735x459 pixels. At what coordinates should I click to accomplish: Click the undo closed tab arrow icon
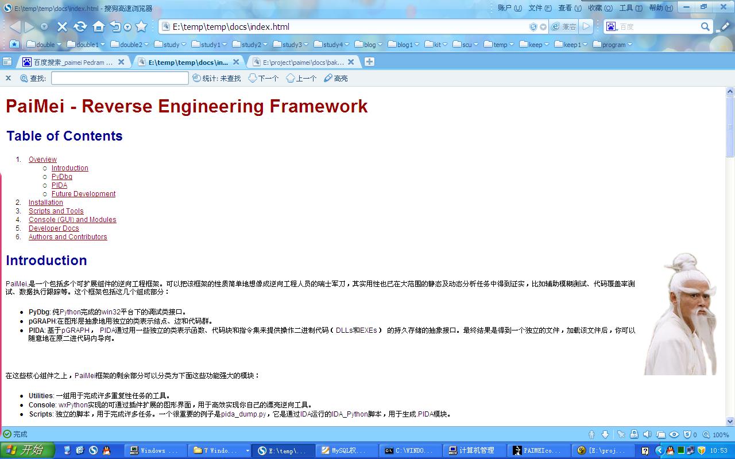[x=116, y=26]
